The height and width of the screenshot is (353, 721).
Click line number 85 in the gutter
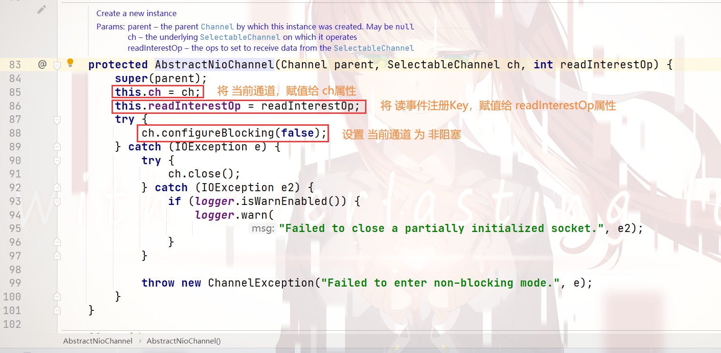point(15,92)
